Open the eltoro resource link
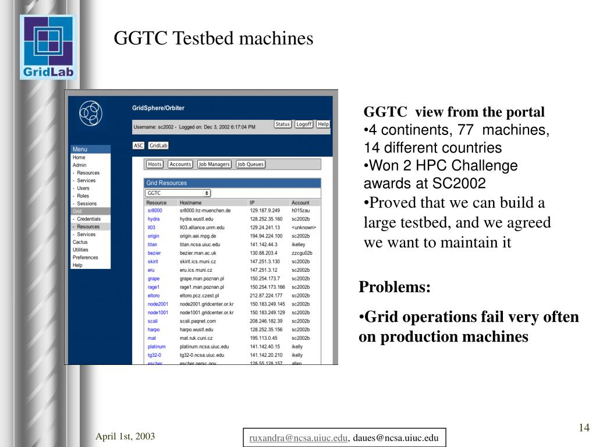Viewport: 596px width, 447px height. pos(154,296)
